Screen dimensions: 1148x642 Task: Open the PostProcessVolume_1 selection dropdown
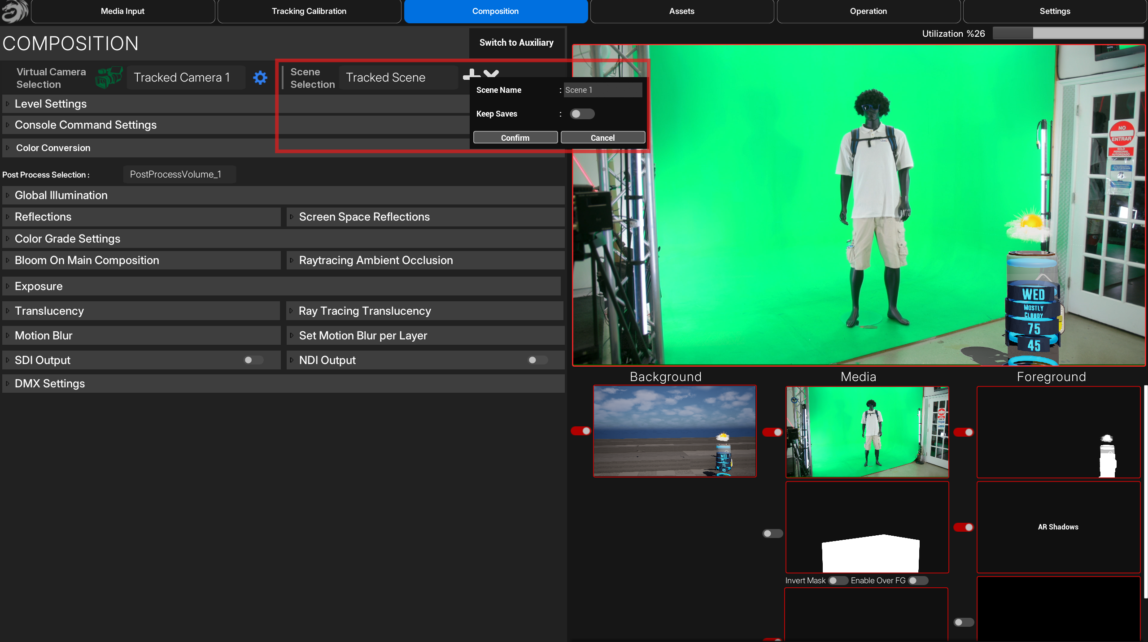point(179,174)
